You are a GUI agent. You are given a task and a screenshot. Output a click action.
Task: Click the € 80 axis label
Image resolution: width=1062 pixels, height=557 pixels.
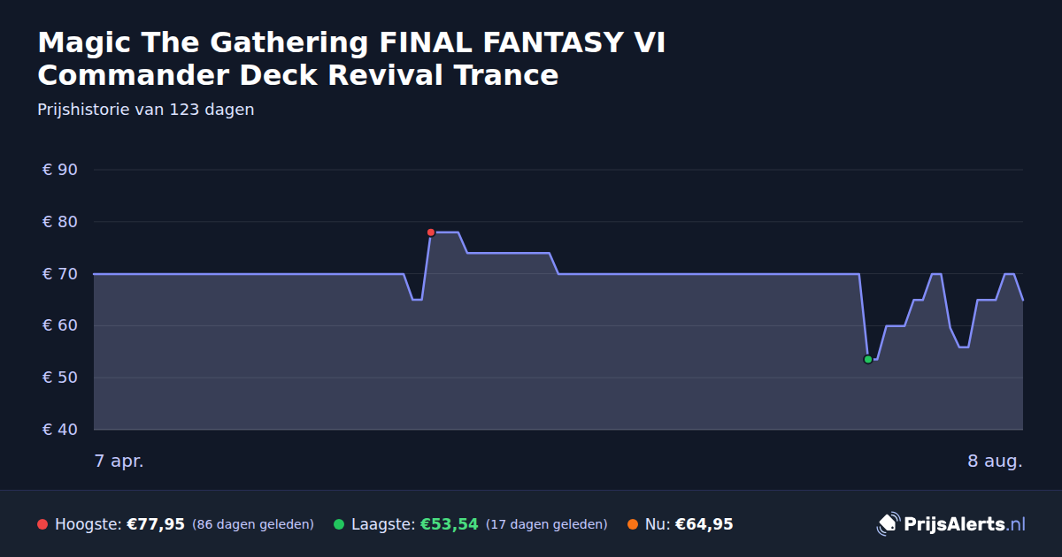point(60,222)
